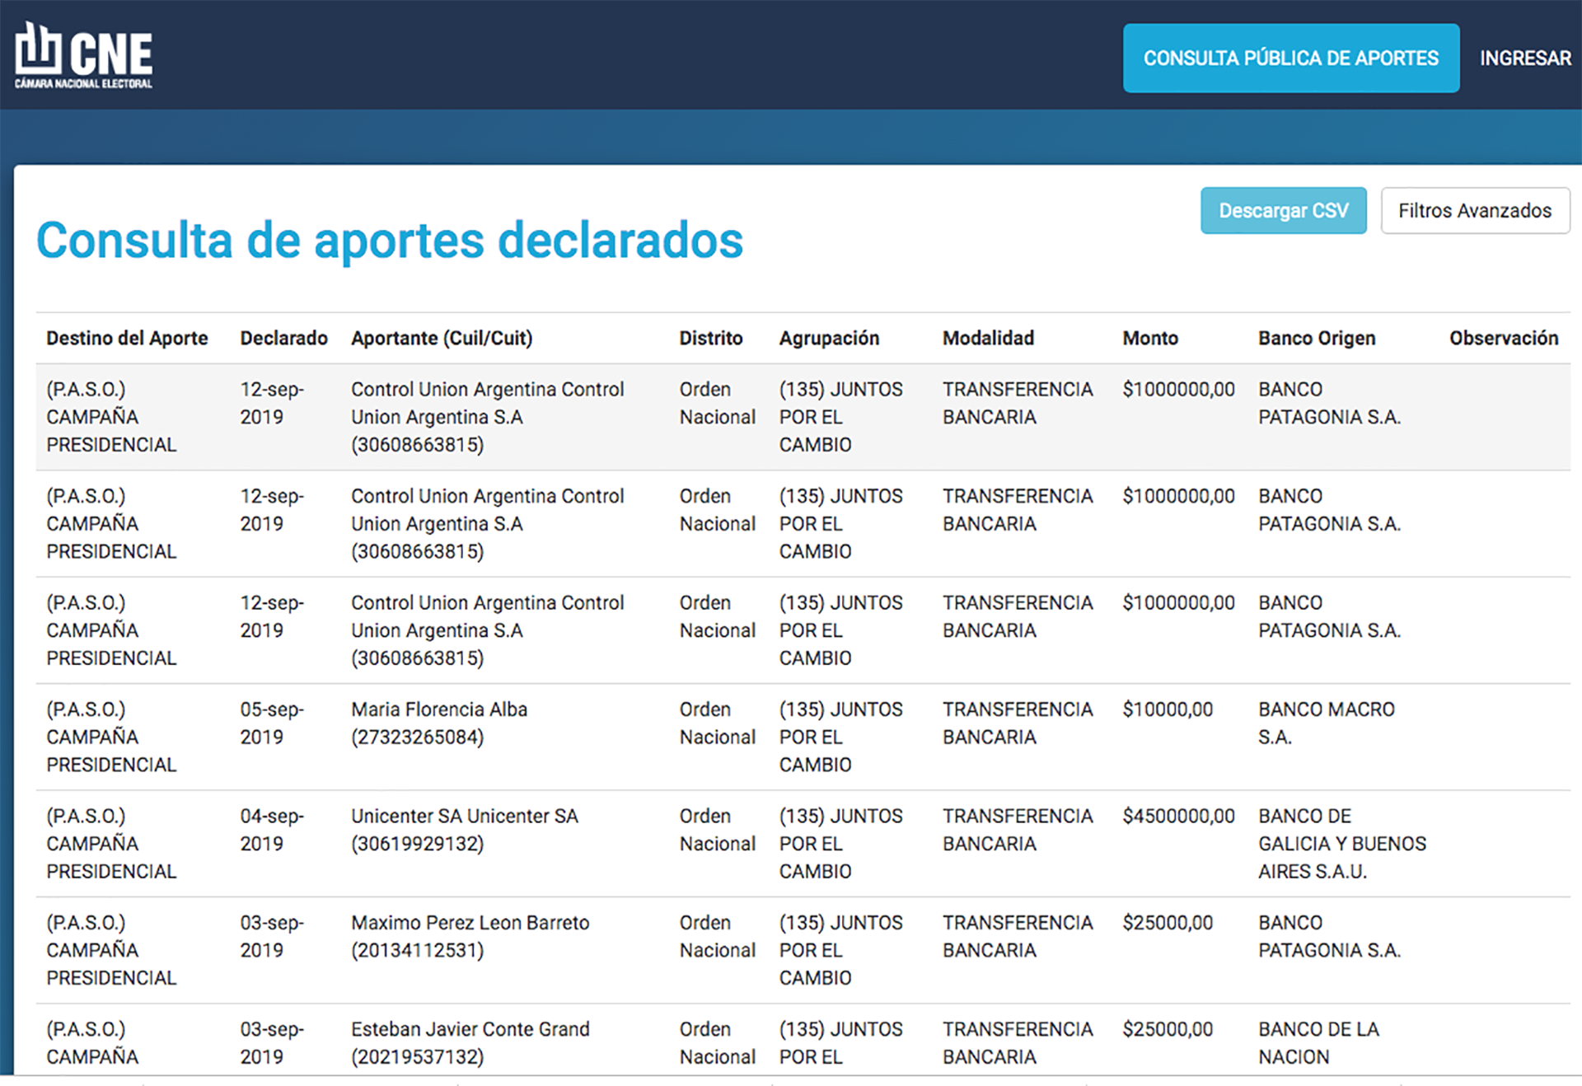1582x1086 pixels.
Task: Click the Agrupación column header
Action: tap(829, 338)
